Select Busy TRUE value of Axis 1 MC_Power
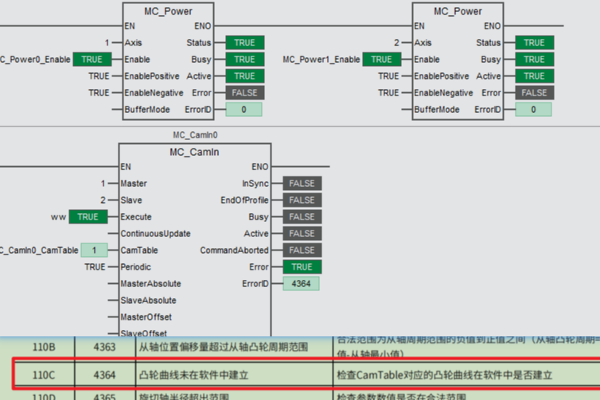The width and height of the screenshot is (600, 400). point(245,60)
